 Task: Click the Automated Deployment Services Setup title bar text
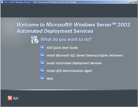point(40,2)
